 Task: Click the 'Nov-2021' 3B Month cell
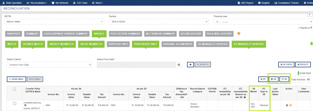(254, 105)
